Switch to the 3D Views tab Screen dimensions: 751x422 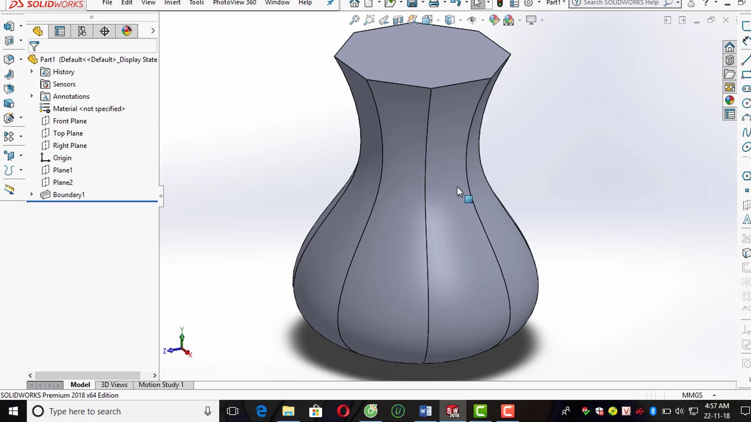tap(114, 385)
